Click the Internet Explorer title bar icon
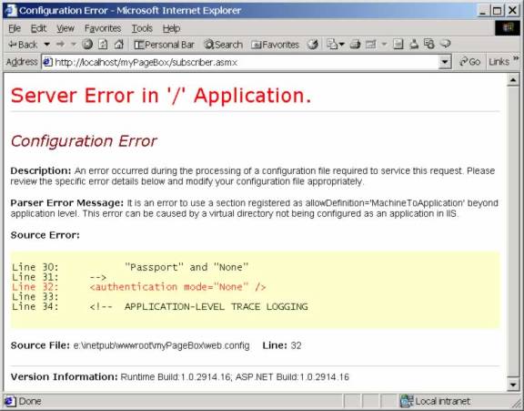 point(11,10)
